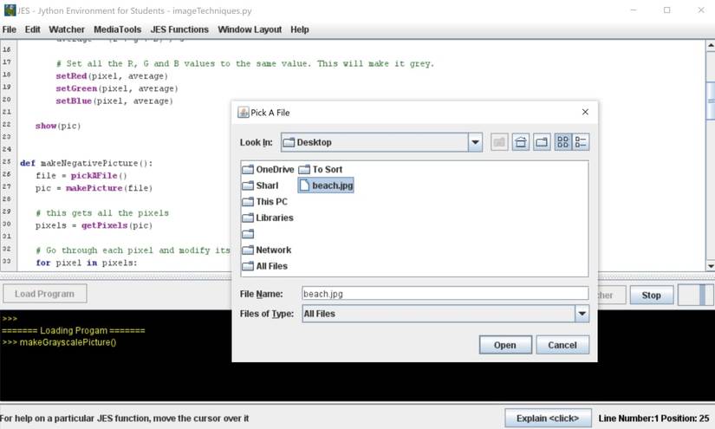Click the File Name input field
Image resolution: width=715 pixels, height=429 pixels.
tap(445, 294)
